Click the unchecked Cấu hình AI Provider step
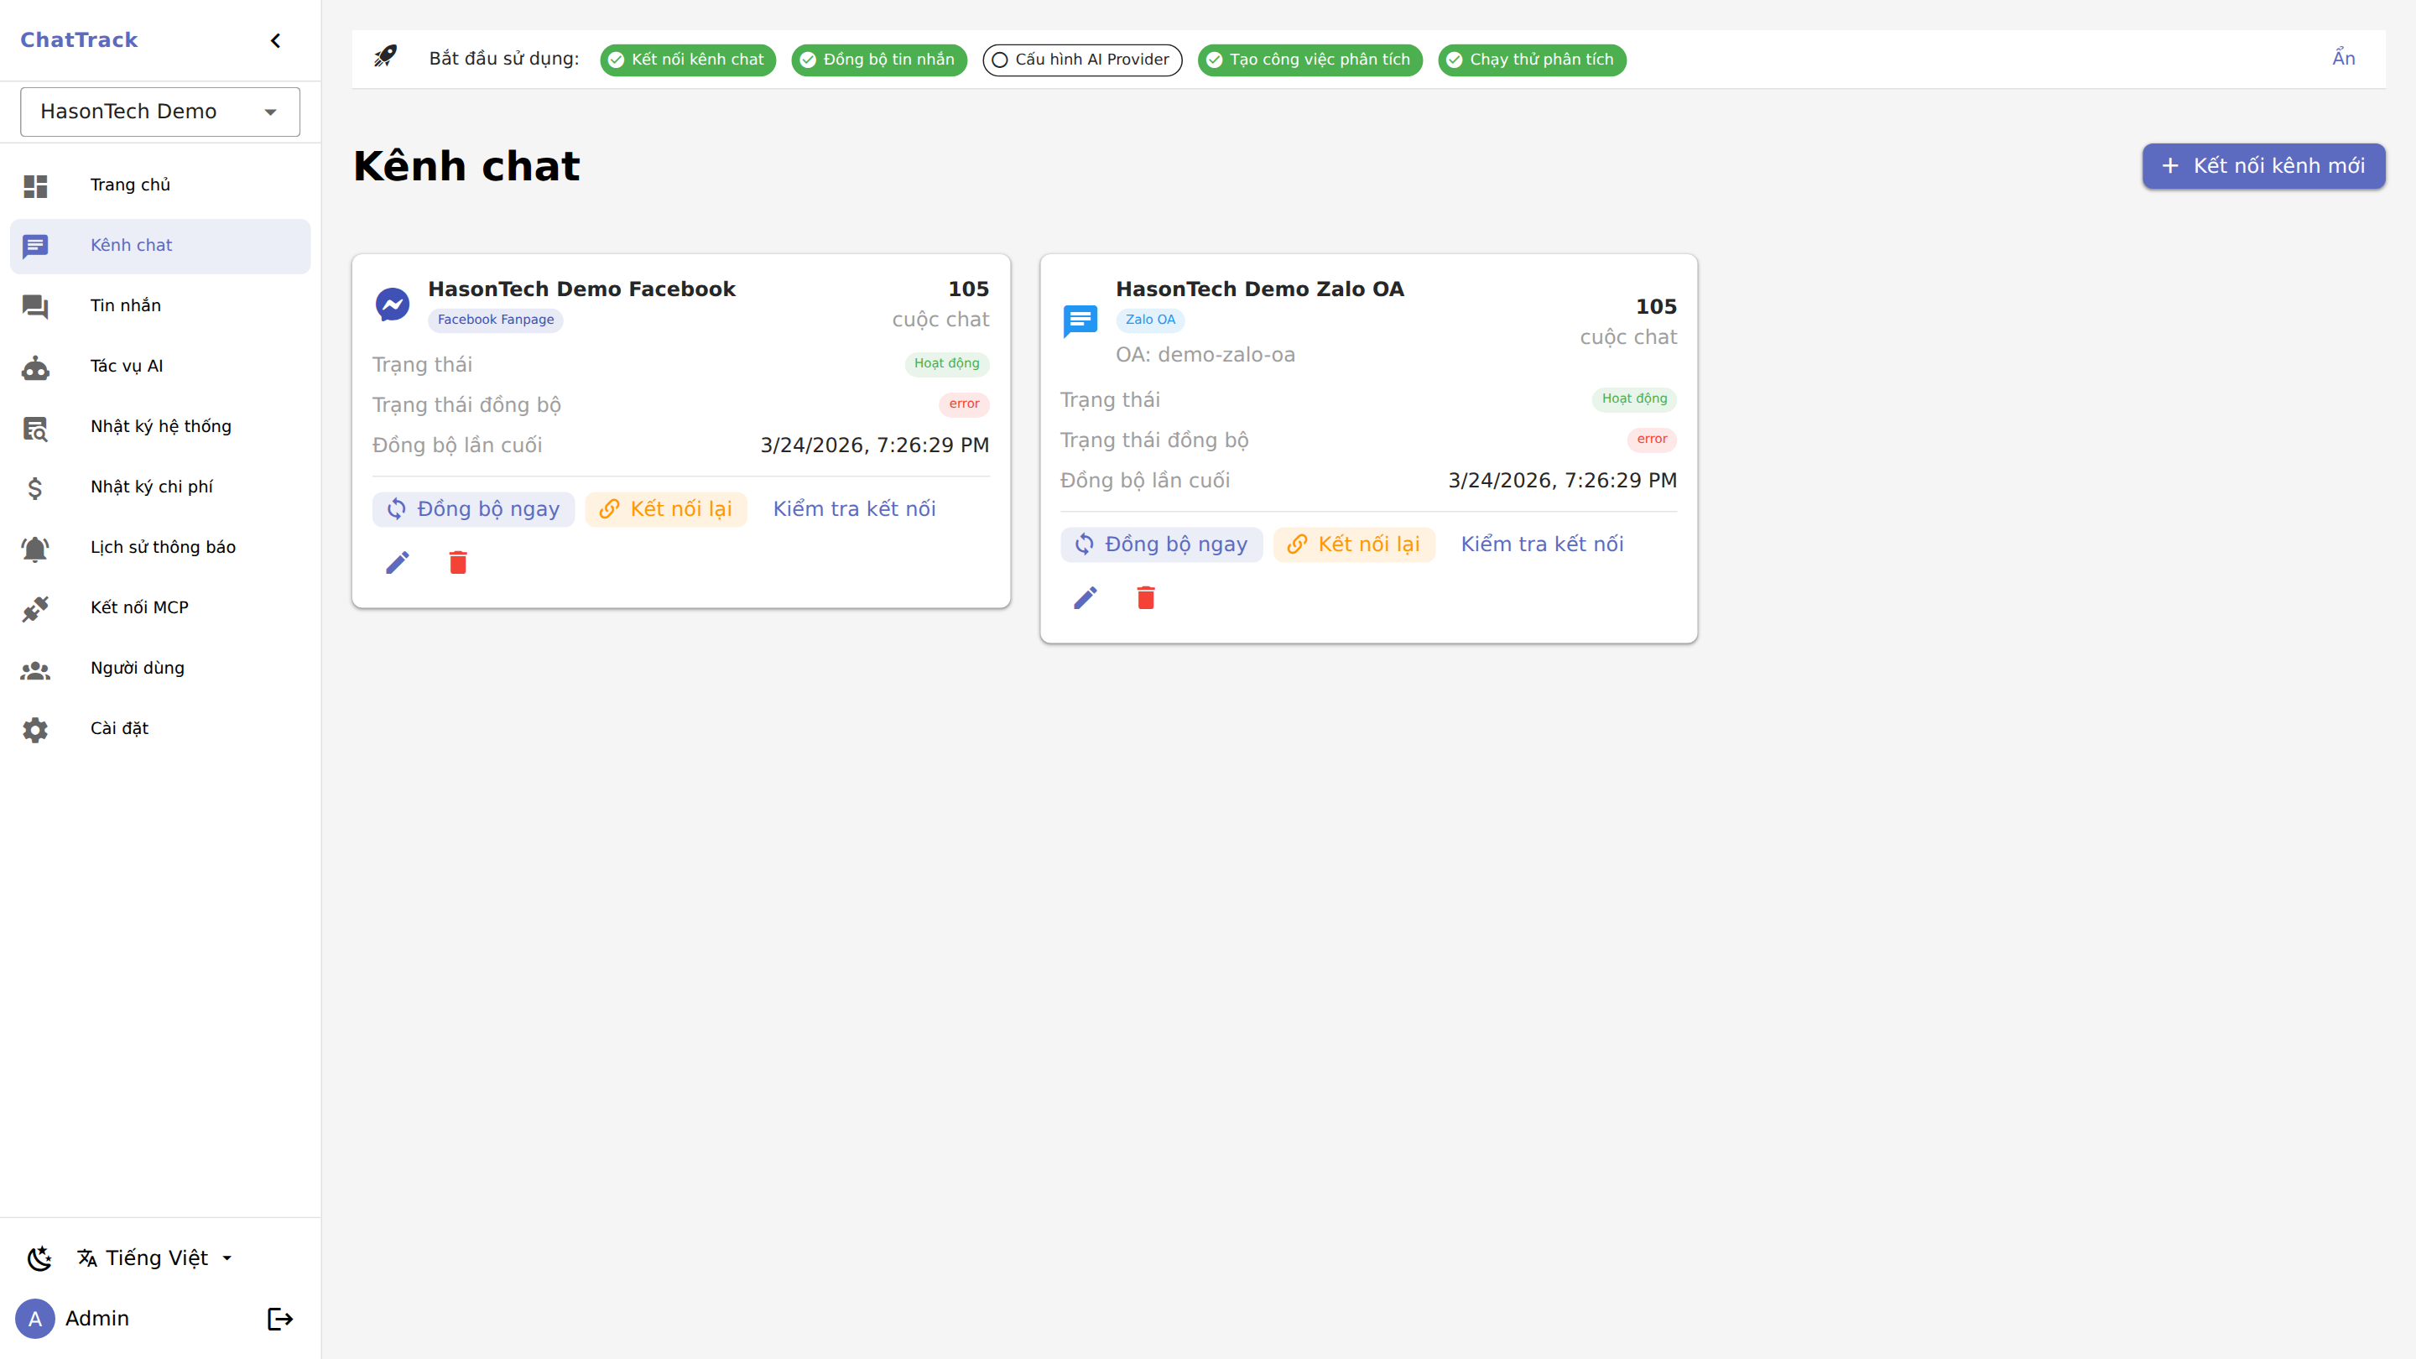 click(1081, 59)
